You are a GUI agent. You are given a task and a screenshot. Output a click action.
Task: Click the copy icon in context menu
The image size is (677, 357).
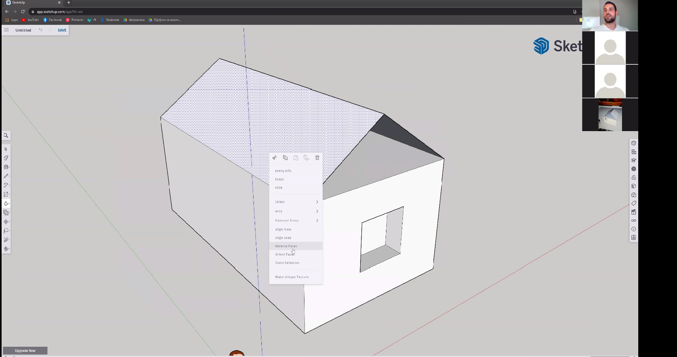pyautogui.click(x=285, y=158)
